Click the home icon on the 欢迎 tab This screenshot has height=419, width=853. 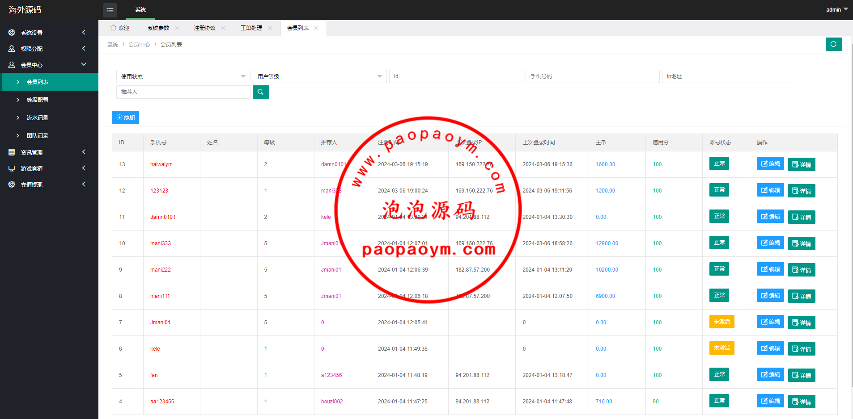click(113, 28)
